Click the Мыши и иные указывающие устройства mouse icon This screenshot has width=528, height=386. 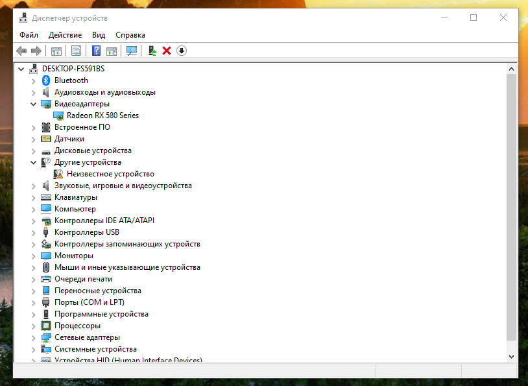tap(46, 267)
